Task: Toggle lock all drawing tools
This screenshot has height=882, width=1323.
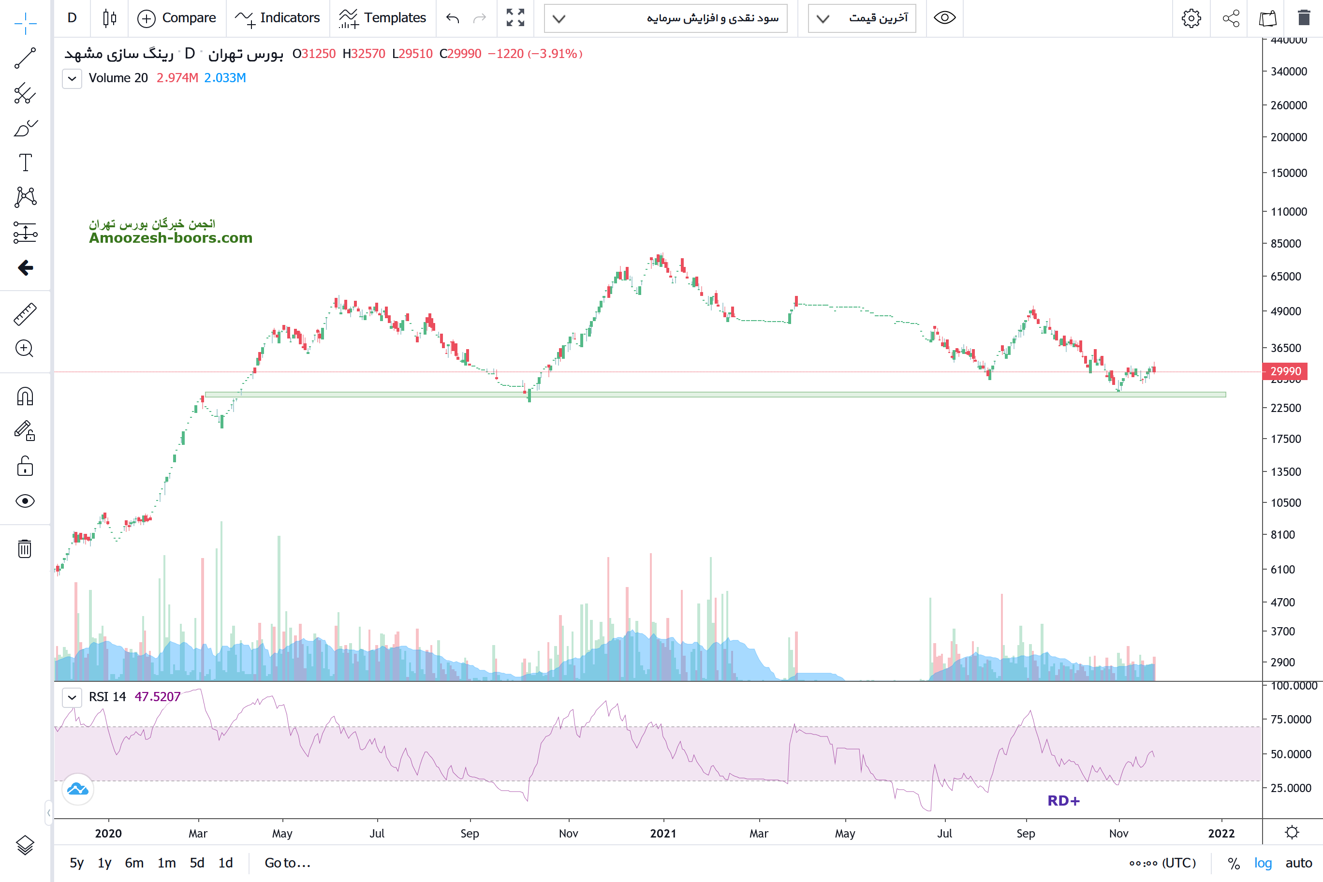Action: [x=25, y=466]
